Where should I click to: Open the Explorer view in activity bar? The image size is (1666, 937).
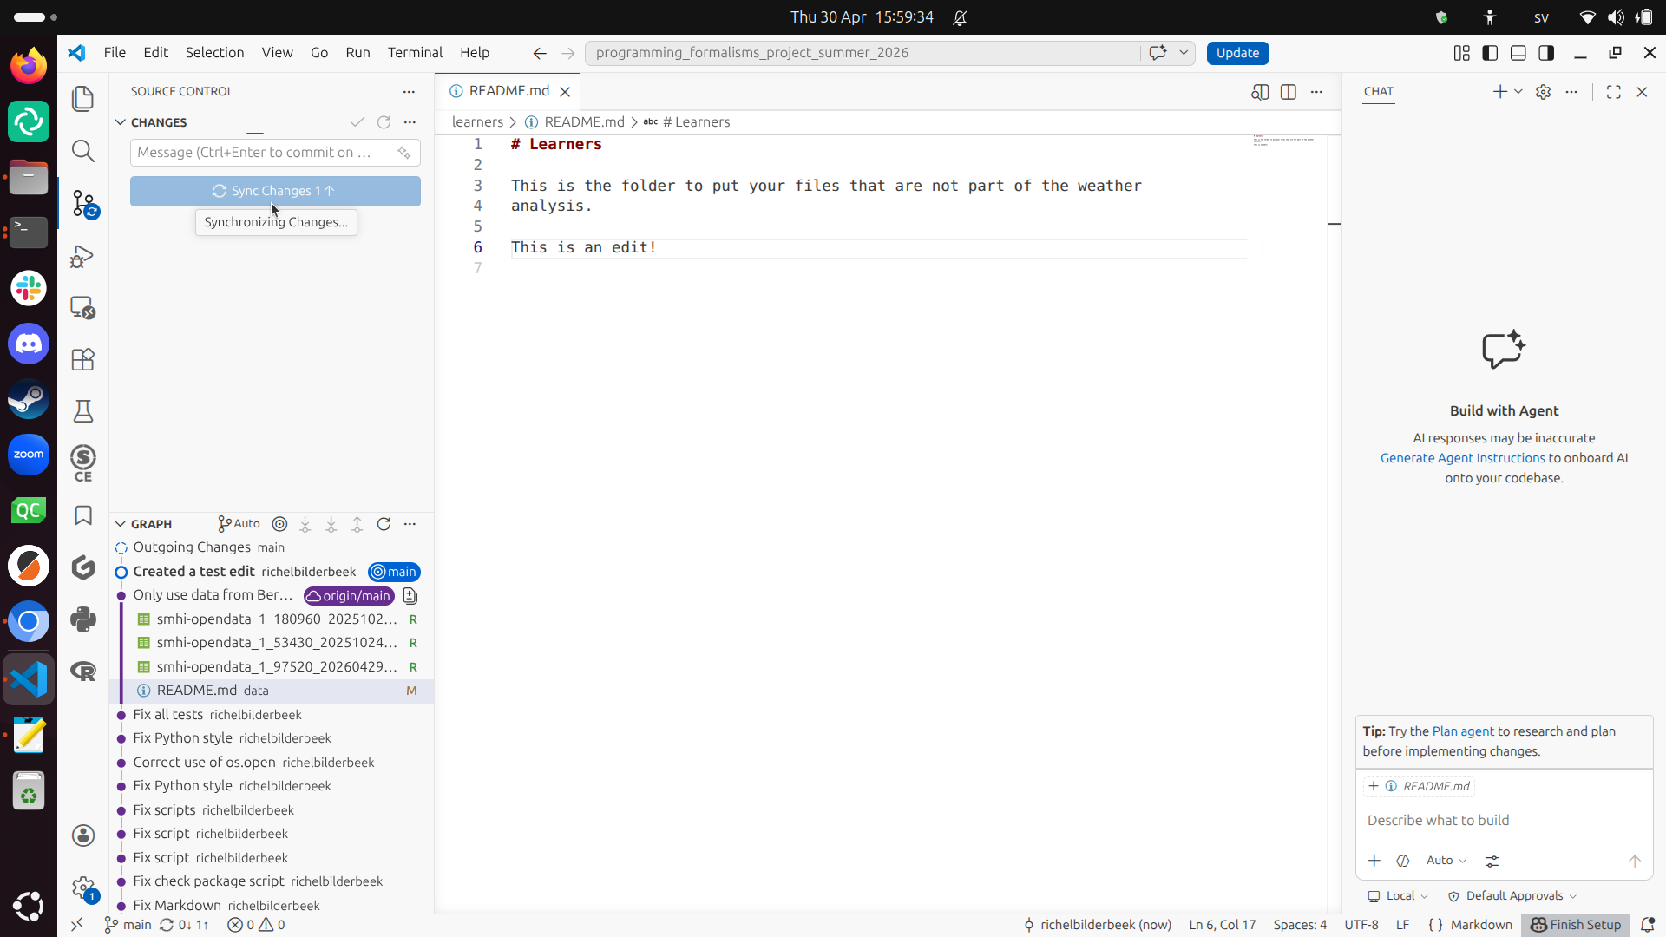[83, 99]
